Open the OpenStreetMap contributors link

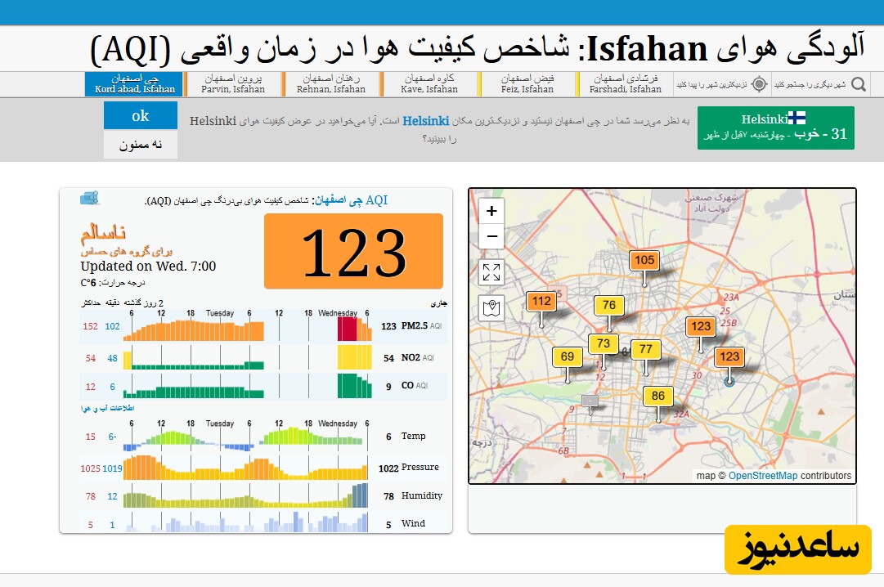[x=763, y=475]
